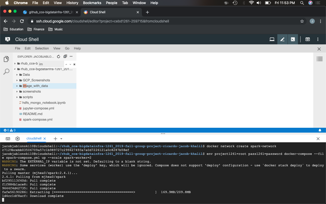Open the Wi-Fi status menu
Image resolution: width=326 pixels, height=204 pixels.
click(251, 3)
